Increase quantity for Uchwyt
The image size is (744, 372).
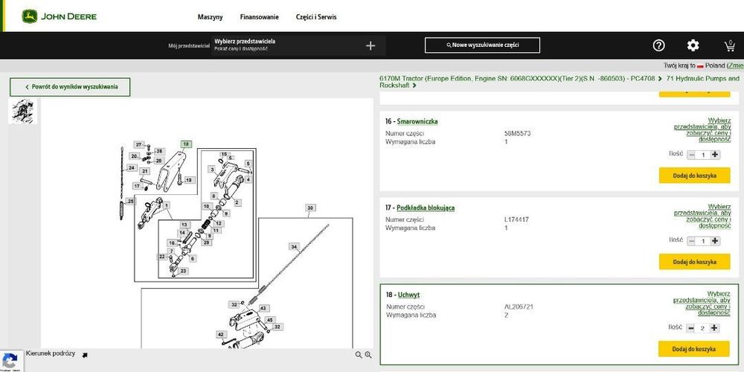[714, 328]
